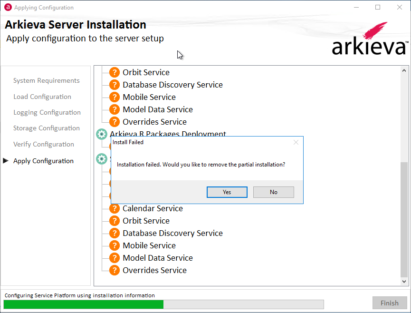Click question icon of Overrides Service above R Packages
The width and height of the screenshot is (411, 313).
pyautogui.click(x=115, y=122)
